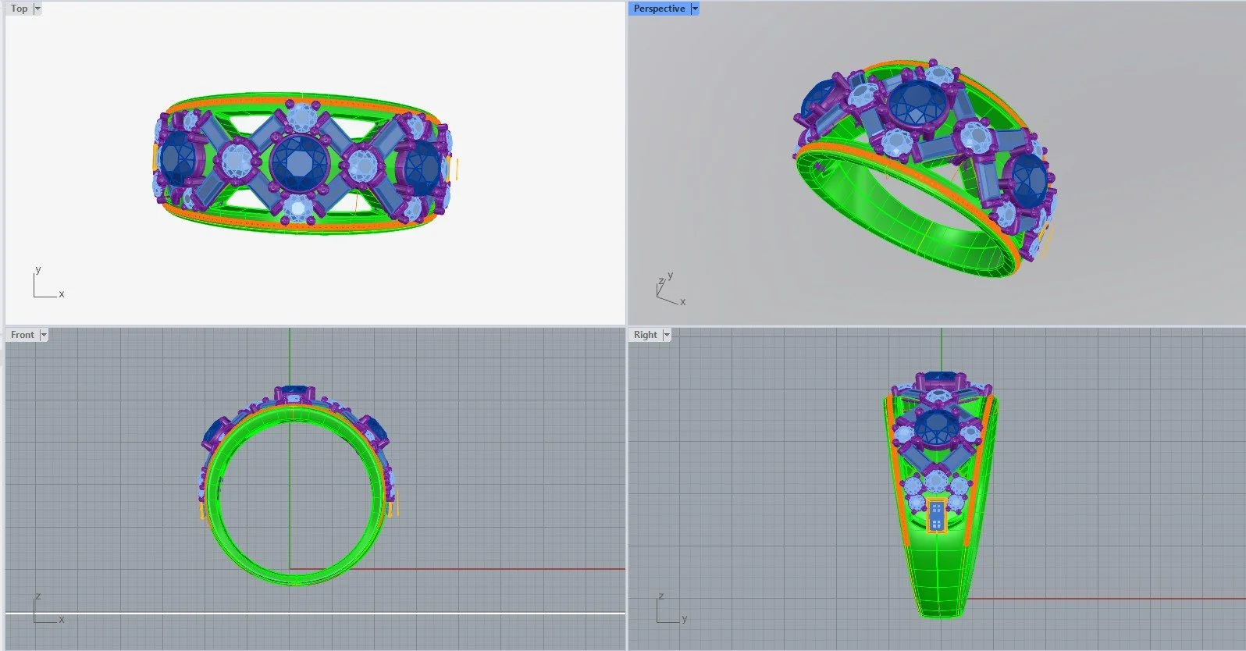
Task: Expand the Right viewport menu arrow
Action: point(667,335)
